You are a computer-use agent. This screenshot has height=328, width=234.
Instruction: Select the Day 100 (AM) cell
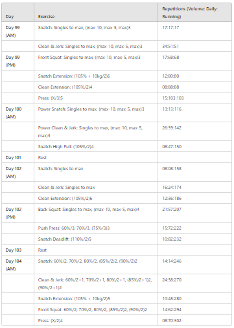pyautogui.click(x=18, y=113)
